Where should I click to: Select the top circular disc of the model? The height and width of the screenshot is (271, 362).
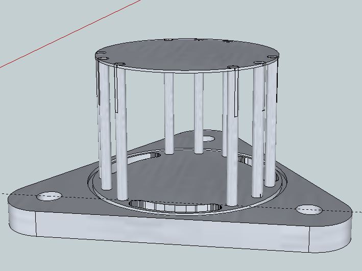tap(187, 56)
